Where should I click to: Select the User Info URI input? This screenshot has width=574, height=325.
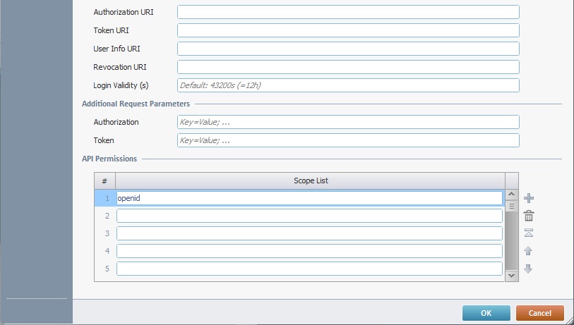click(x=348, y=49)
